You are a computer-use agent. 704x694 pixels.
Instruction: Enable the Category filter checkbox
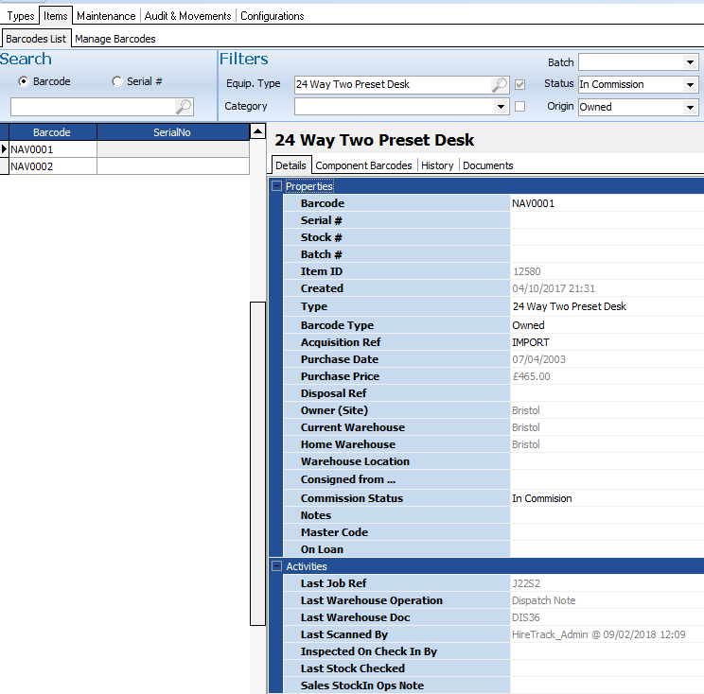(x=519, y=107)
